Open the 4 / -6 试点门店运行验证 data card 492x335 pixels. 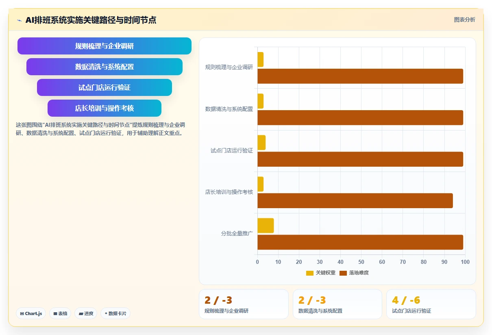431,304
